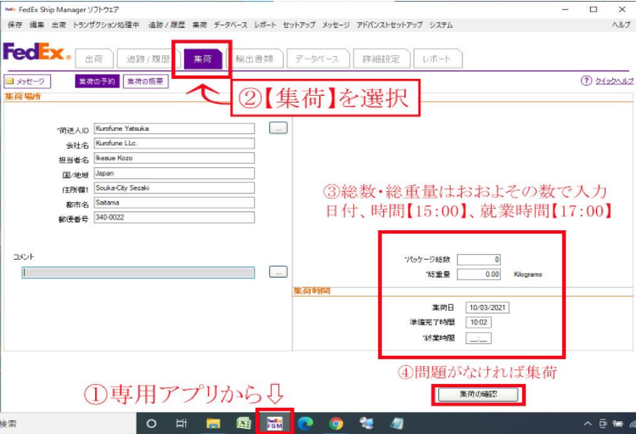Image resolution: width=636 pixels, height=434 pixels.
Task: Click the 準備完了時間 field showing 10:02
Action: pyautogui.click(x=479, y=323)
